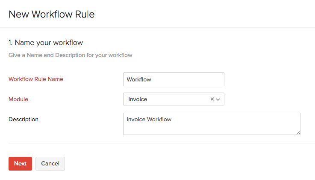Click the red Module label

point(18,99)
